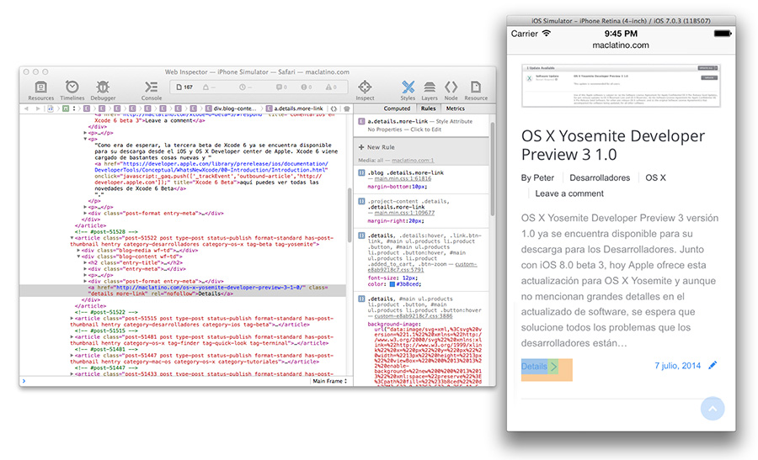Tap the article thumbnail image in simulator
Screen dimensions: 758x460
[621, 86]
